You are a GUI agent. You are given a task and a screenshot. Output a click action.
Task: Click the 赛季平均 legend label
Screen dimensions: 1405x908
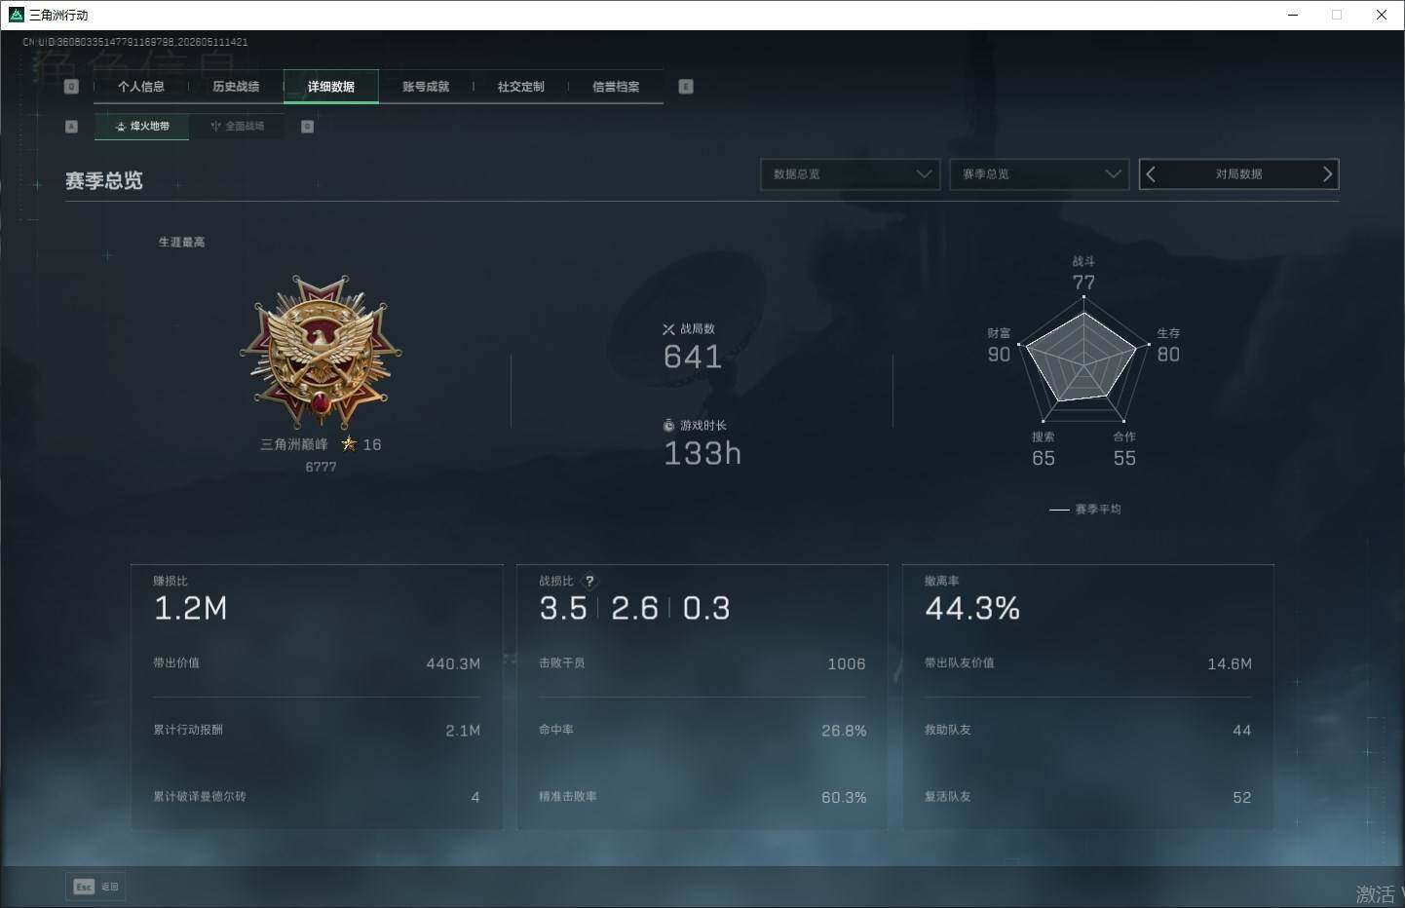[1098, 510]
